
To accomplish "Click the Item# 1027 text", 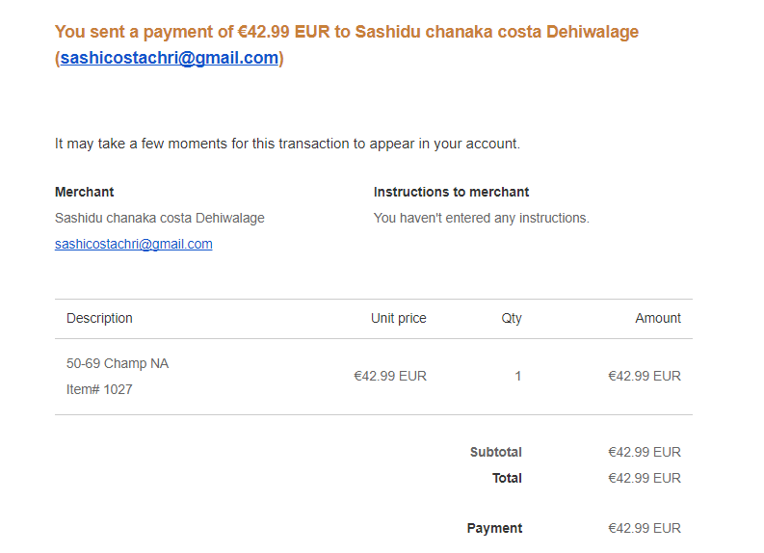I will (99, 389).
